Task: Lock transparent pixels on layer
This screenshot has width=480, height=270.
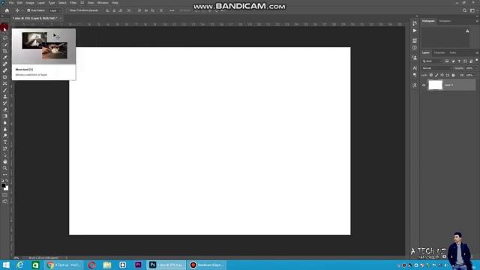Action: (431, 75)
